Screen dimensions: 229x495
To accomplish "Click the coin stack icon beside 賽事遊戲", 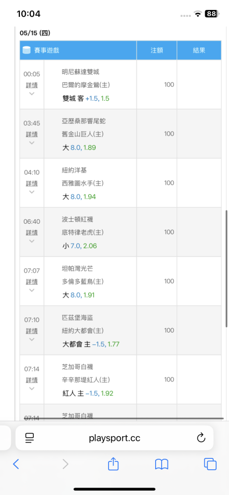I will [27, 50].
